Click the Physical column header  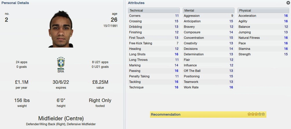click(x=263, y=10)
